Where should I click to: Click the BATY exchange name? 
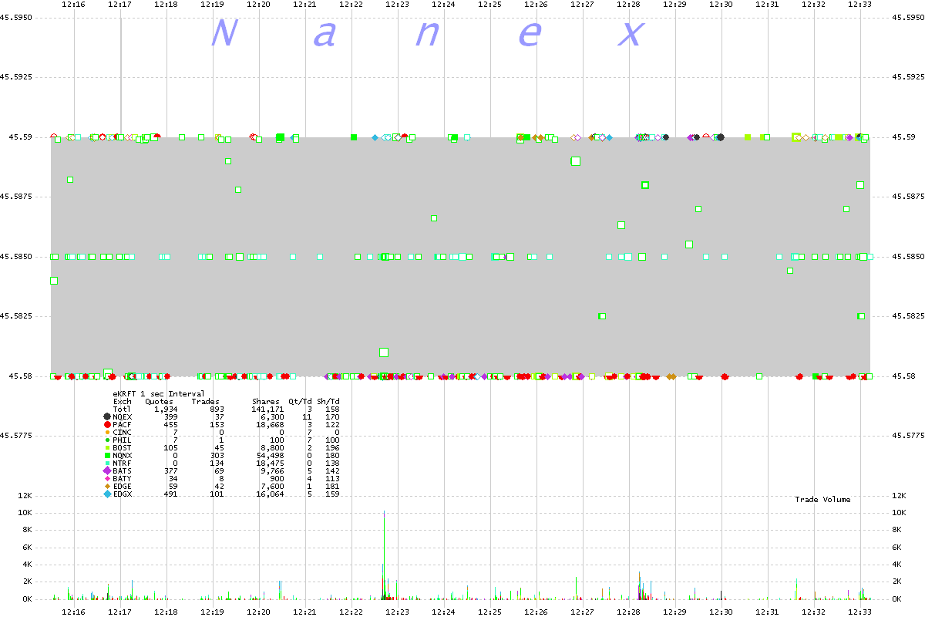click(x=122, y=479)
